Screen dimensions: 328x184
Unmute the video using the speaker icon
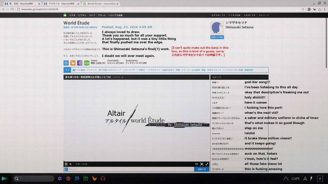(71, 164)
